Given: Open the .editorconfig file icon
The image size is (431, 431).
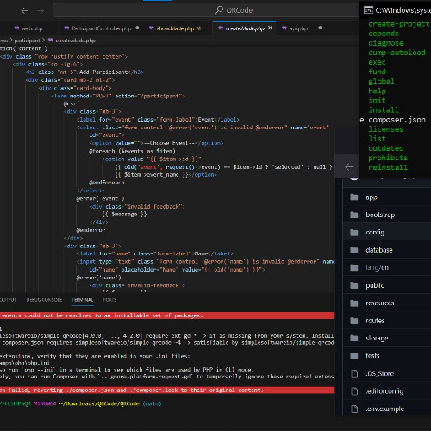Looking at the screenshot, I should click(354, 391).
